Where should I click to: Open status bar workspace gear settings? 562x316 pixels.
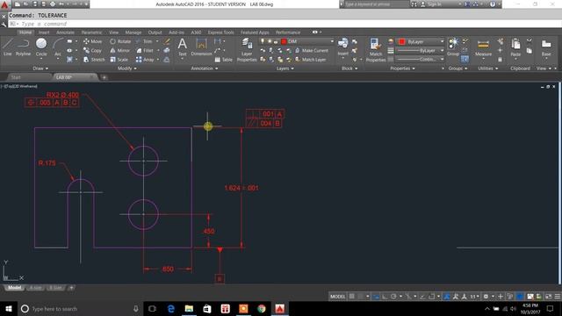[x=486, y=297]
